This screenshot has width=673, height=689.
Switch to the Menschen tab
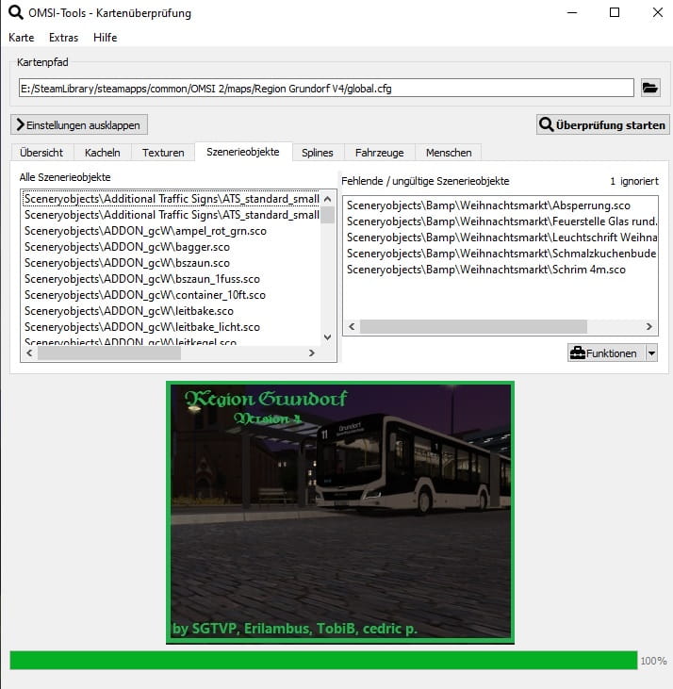pos(449,153)
